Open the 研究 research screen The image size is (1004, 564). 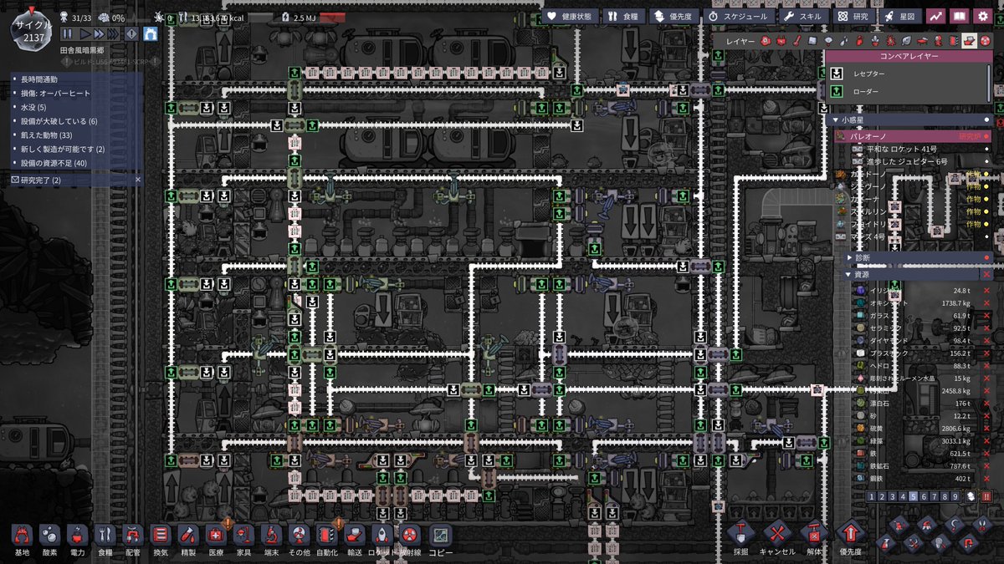tap(853, 16)
